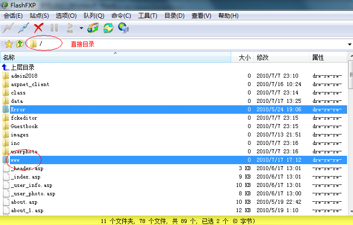Click the red X abort icon
The image size is (353, 225).
click(x=38, y=28)
